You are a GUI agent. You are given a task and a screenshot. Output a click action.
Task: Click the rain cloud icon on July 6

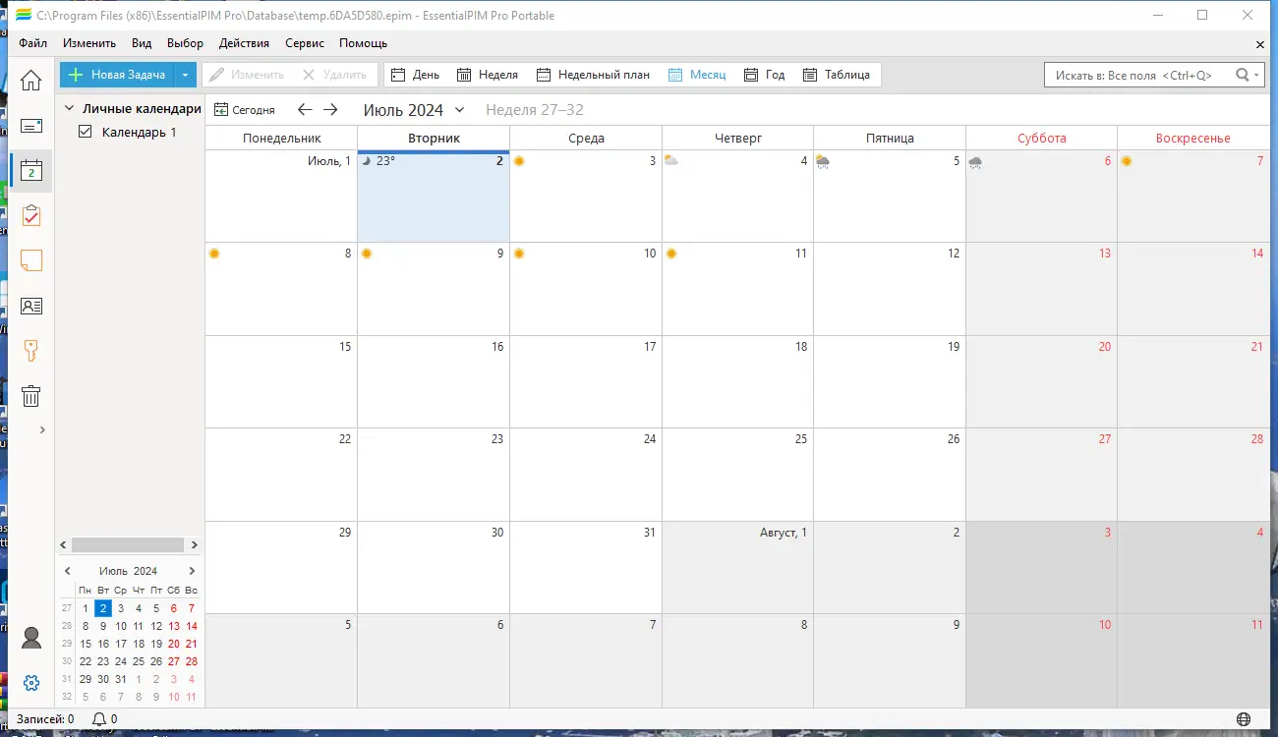coord(975,162)
